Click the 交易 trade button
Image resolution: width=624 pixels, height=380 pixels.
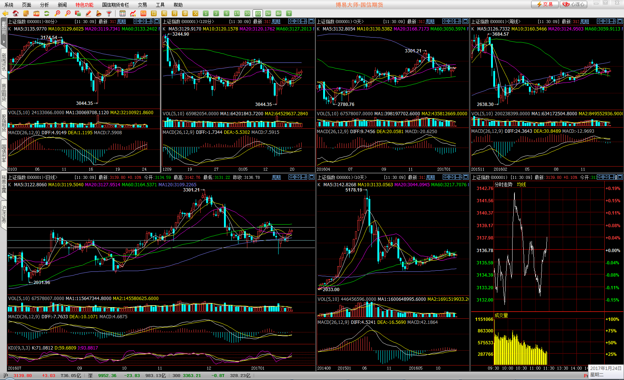click(x=545, y=4)
